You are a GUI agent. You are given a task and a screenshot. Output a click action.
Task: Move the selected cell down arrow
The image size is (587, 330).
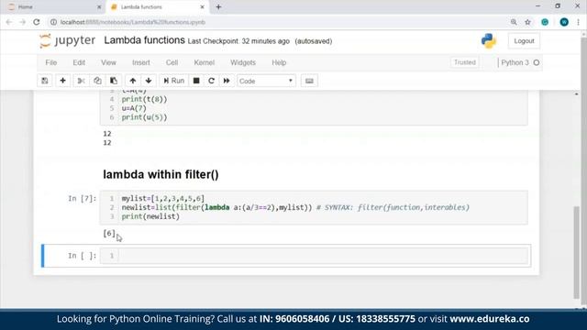coord(149,81)
